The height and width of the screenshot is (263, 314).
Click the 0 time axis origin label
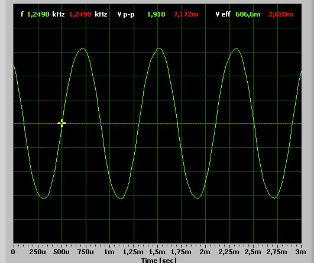13,252
